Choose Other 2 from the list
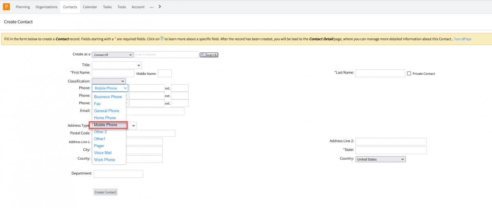The height and width of the screenshot is (208, 492). tap(100, 132)
